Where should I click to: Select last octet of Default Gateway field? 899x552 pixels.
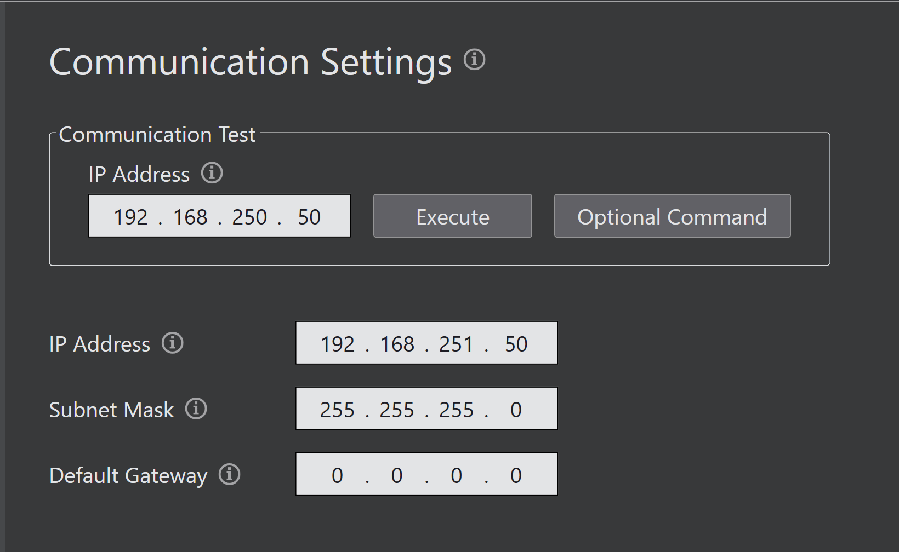coord(516,475)
